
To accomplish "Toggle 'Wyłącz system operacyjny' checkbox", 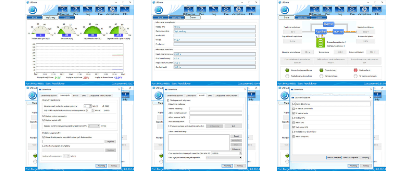I will (x=43, y=116).
